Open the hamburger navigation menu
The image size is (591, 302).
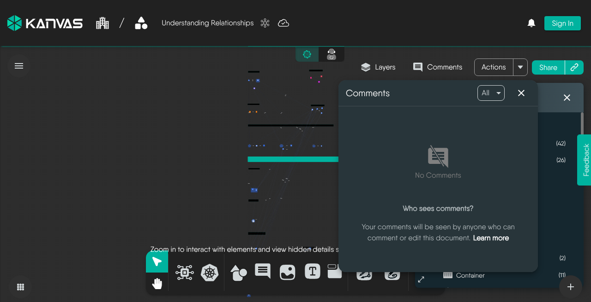click(x=19, y=66)
